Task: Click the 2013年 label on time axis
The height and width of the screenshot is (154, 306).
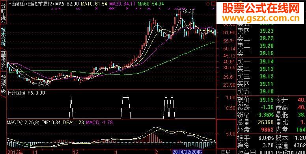Action: [15, 152]
